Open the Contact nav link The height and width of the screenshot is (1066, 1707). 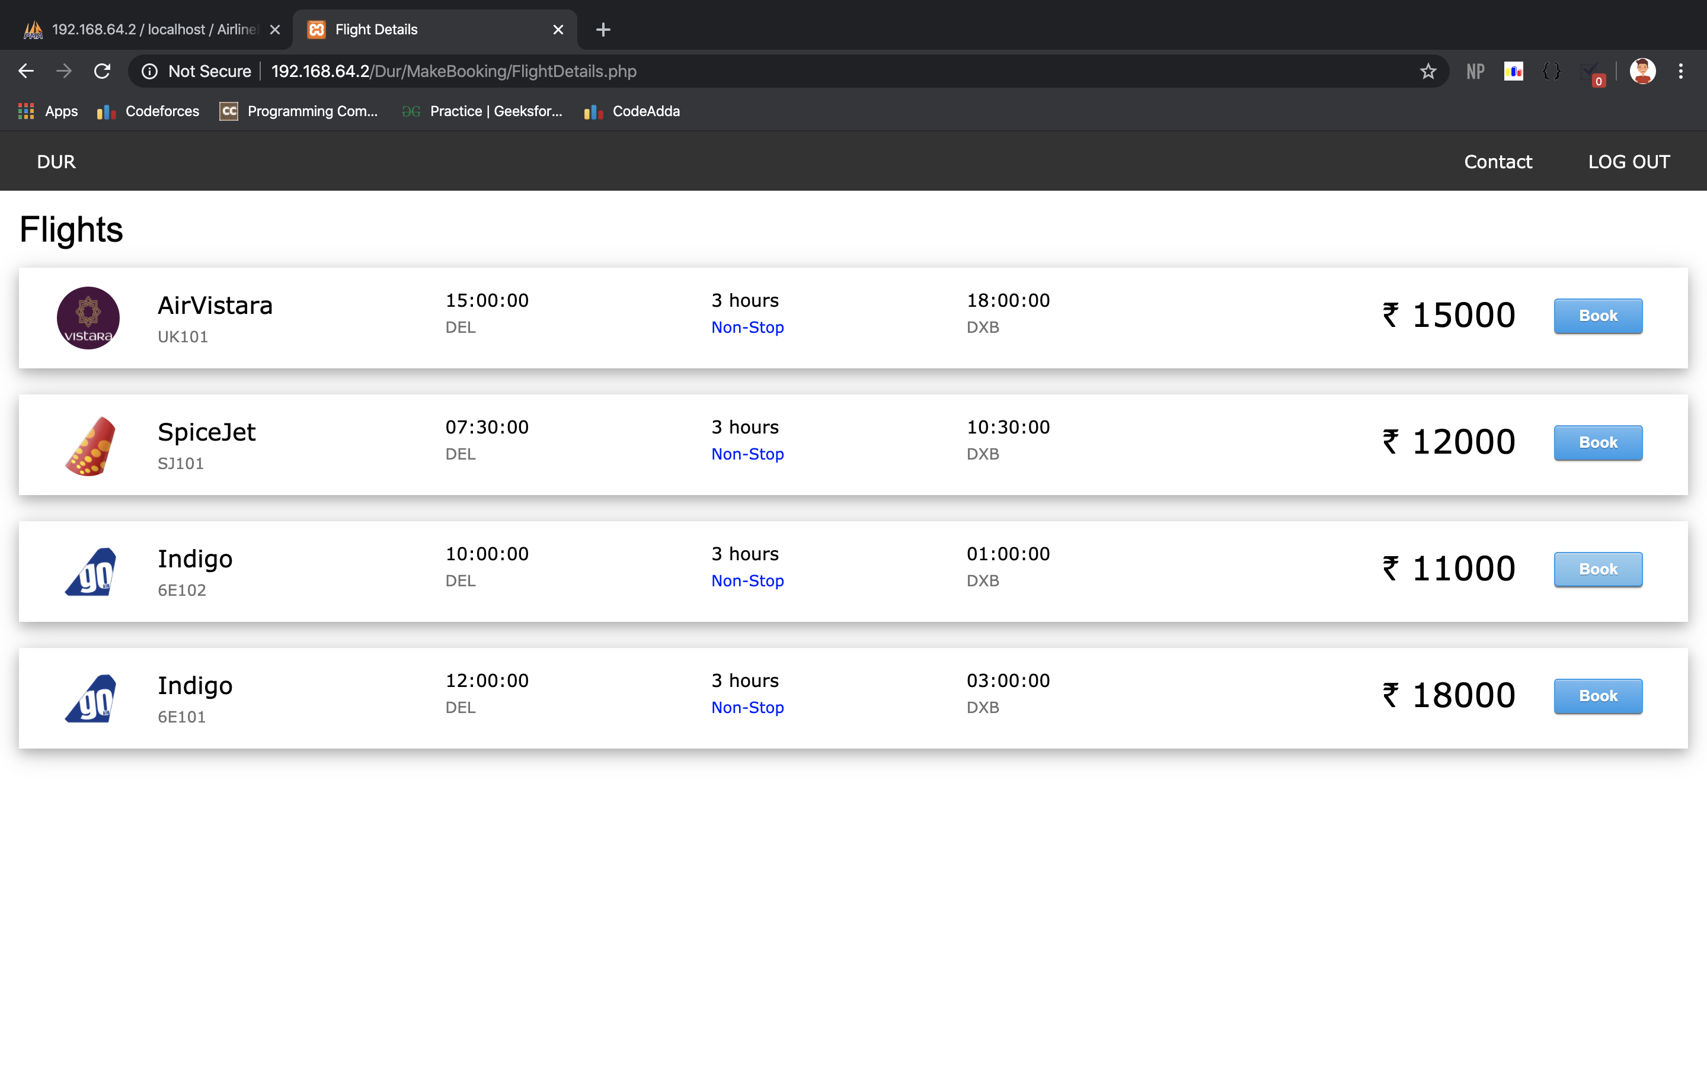pyautogui.click(x=1498, y=162)
